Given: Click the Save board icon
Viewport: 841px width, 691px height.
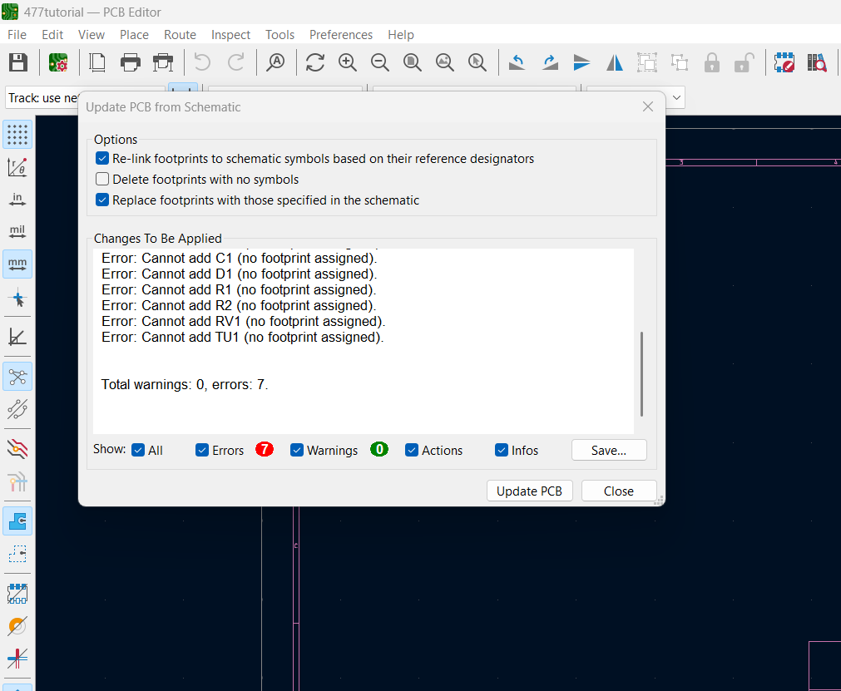Looking at the screenshot, I should coord(18,62).
